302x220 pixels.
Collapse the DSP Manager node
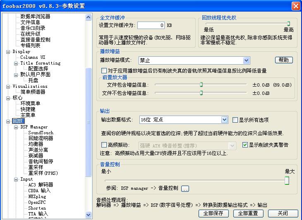(x=16, y=127)
